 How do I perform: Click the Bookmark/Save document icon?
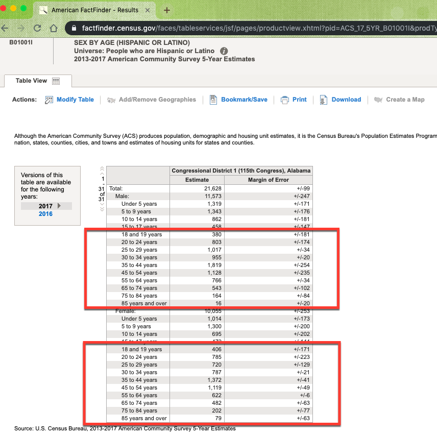point(213,100)
